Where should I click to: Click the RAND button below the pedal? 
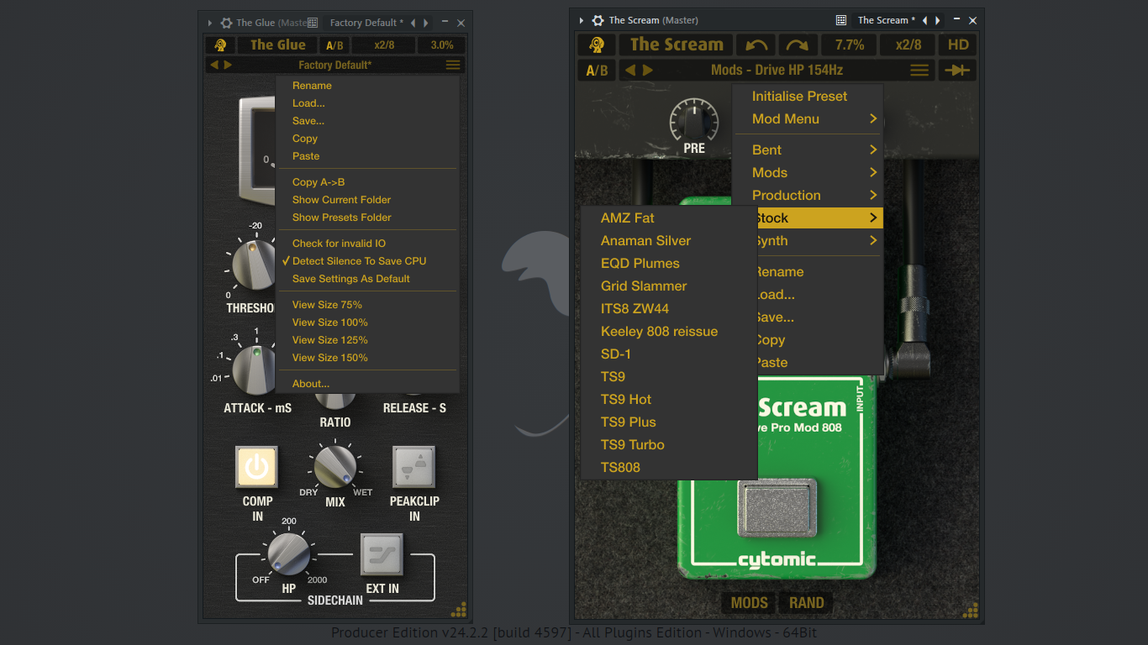(x=806, y=602)
